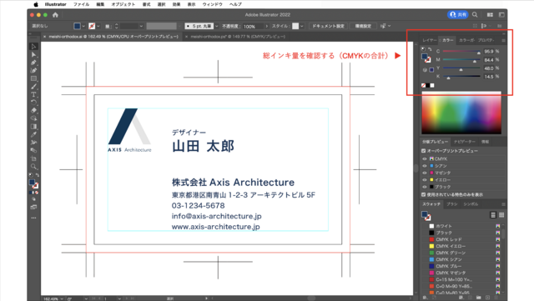The height and width of the screenshot is (301, 534).
Task: Open the Arrange Documents icon
Action: tap(490, 15)
